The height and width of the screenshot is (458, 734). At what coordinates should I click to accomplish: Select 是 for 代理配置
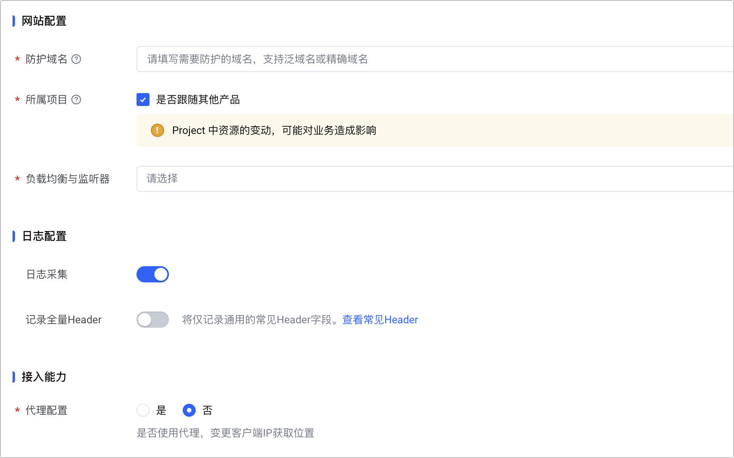[x=143, y=410]
